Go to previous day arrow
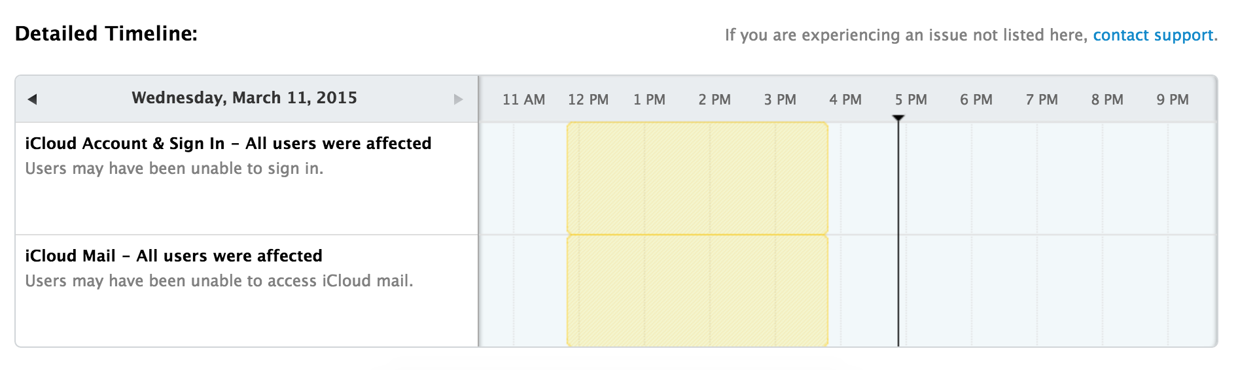Image resolution: width=1238 pixels, height=370 pixels. coord(32,99)
